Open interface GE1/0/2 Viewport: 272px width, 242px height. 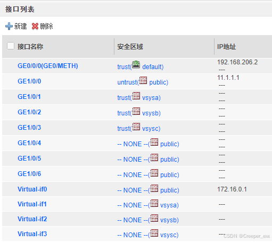click(29, 112)
